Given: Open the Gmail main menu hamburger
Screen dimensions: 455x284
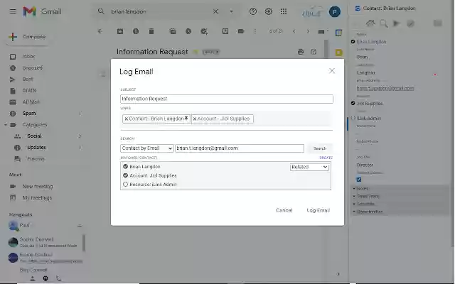Looking at the screenshot, I should [10, 11].
